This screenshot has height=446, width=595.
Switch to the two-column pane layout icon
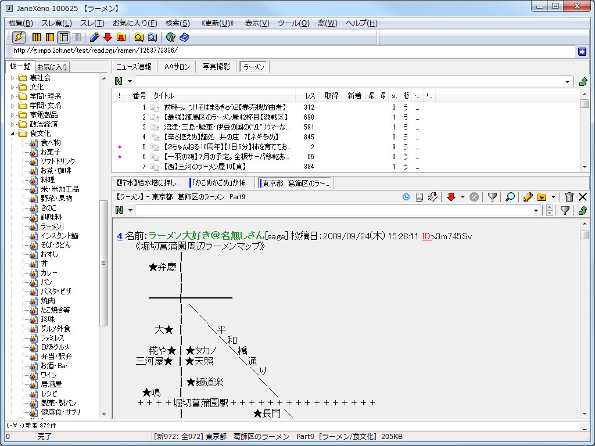tap(50, 37)
